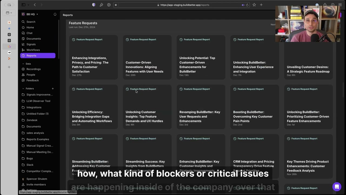Click the shield privacy icon
Screen dimensions: 346x195
[x=94, y=5]
